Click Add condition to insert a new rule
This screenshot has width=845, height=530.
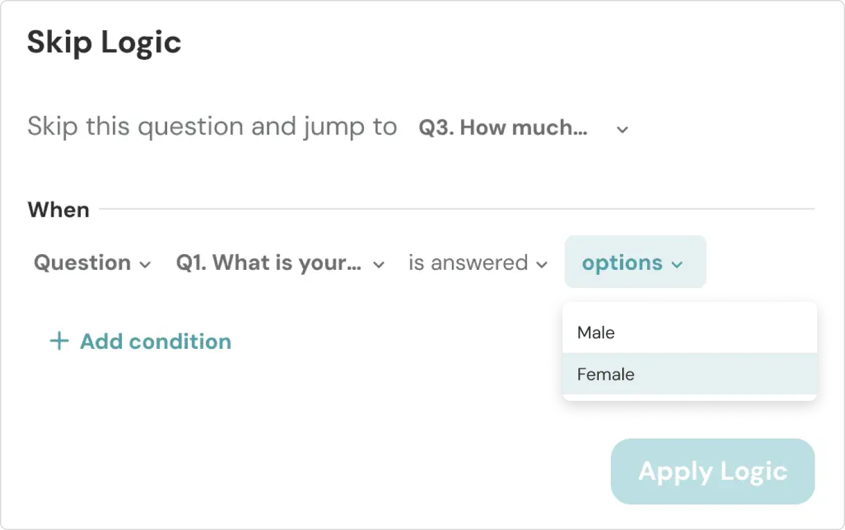pyautogui.click(x=155, y=341)
